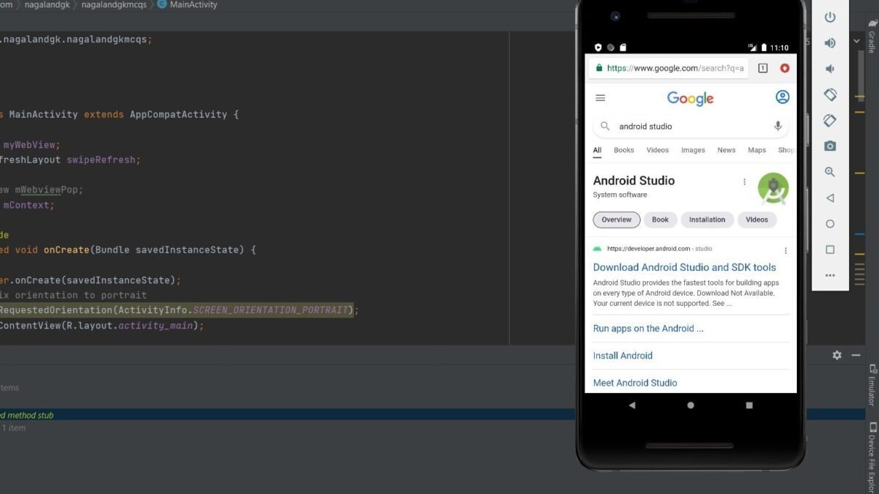The height and width of the screenshot is (494, 879).
Task: Switch to the News search tab
Action: pyautogui.click(x=726, y=150)
